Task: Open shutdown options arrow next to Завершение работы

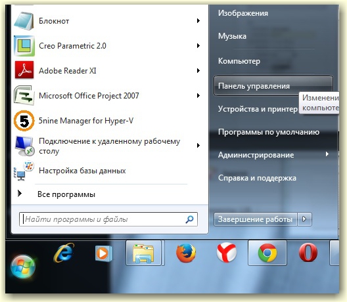Action: (304, 219)
